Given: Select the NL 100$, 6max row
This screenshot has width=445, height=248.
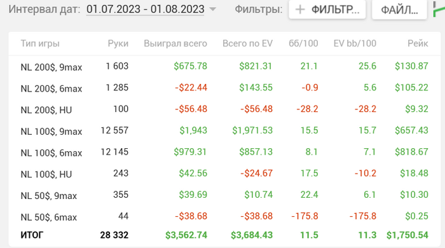Looking at the screenshot, I should pos(224,152).
